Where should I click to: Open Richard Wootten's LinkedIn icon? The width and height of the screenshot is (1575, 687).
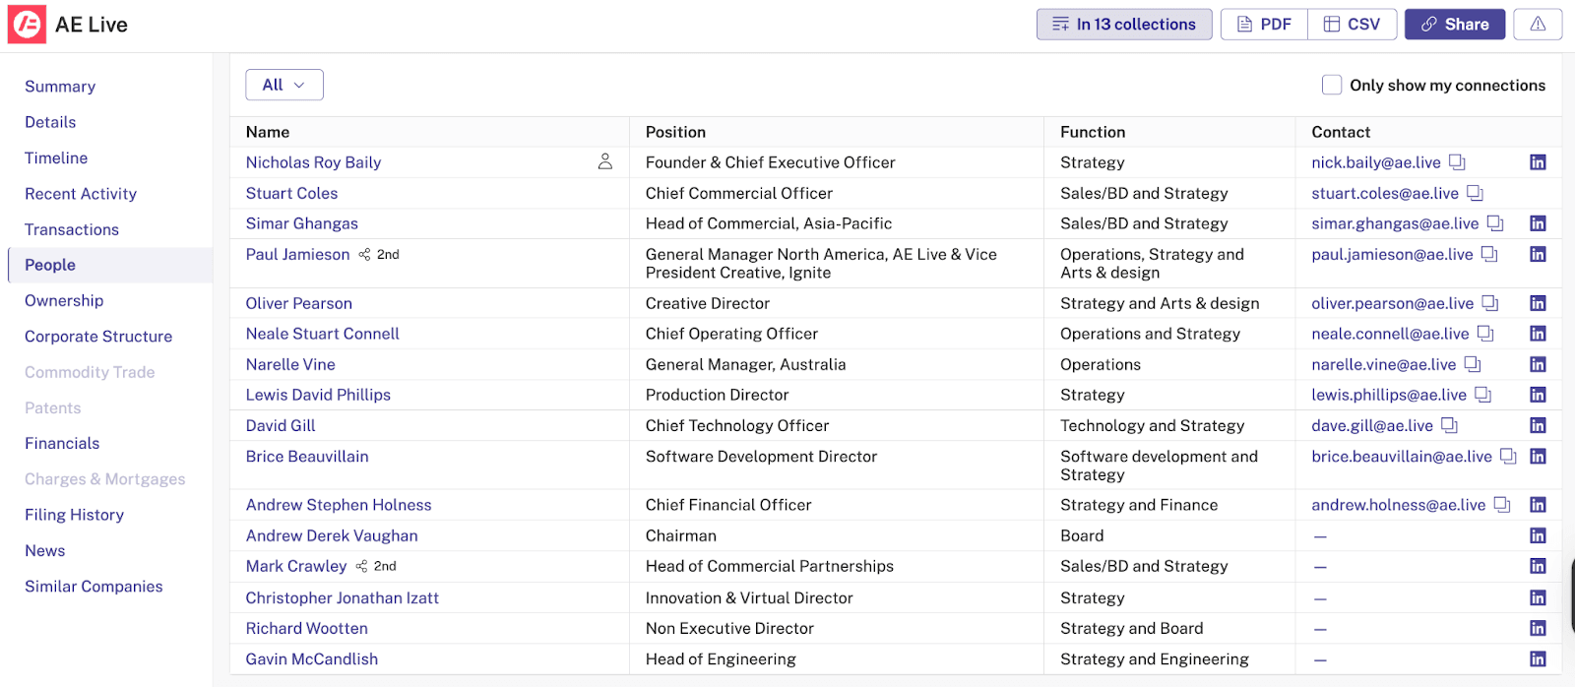pyautogui.click(x=1538, y=628)
